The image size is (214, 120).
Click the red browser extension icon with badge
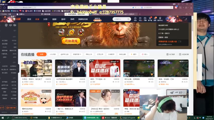pos(176,7)
